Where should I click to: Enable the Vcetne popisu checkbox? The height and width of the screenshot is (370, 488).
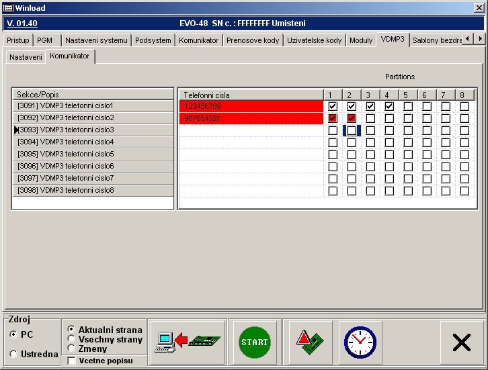coord(72,361)
